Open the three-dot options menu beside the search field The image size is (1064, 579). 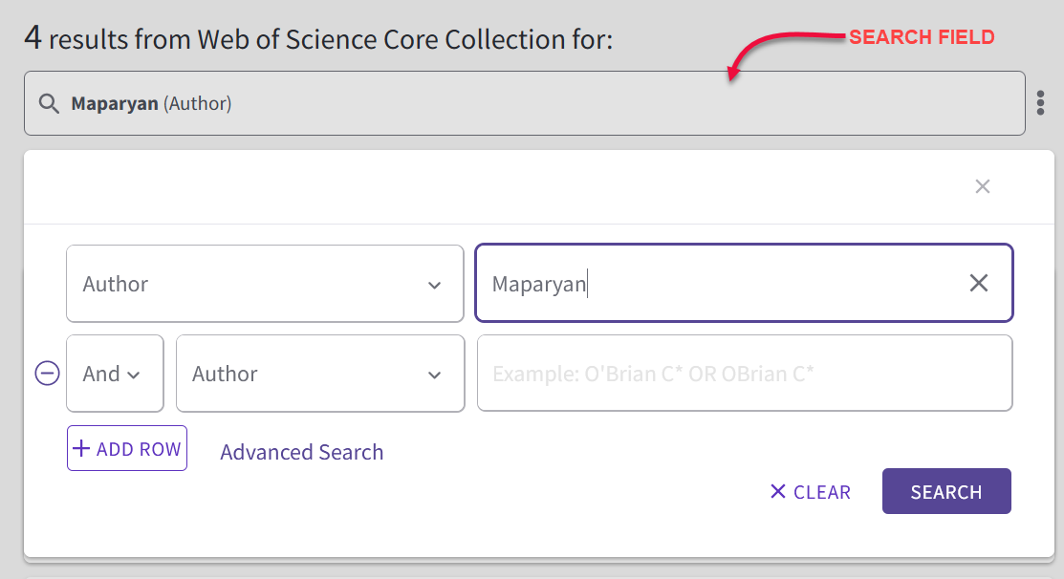pos(1040,103)
